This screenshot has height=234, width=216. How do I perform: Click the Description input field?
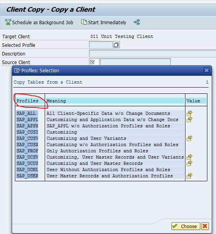pos(152,54)
